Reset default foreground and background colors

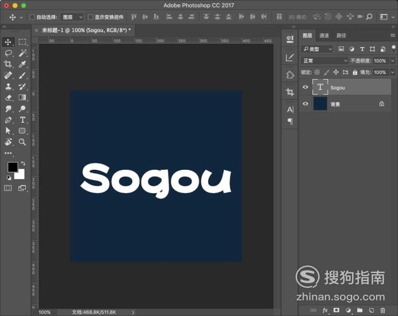click(x=9, y=178)
